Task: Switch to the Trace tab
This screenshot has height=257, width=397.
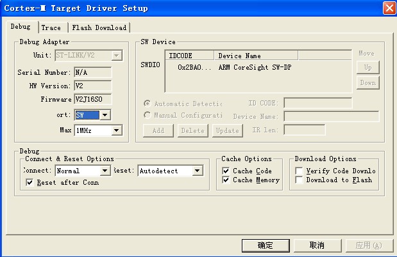Action: coord(53,27)
